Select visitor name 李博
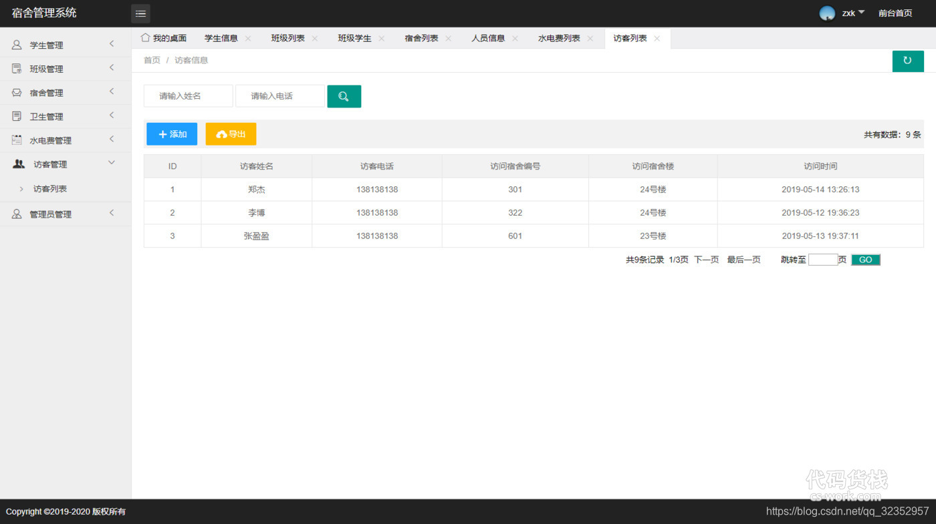This screenshot has height=524, width=936. tap(257, 213)
